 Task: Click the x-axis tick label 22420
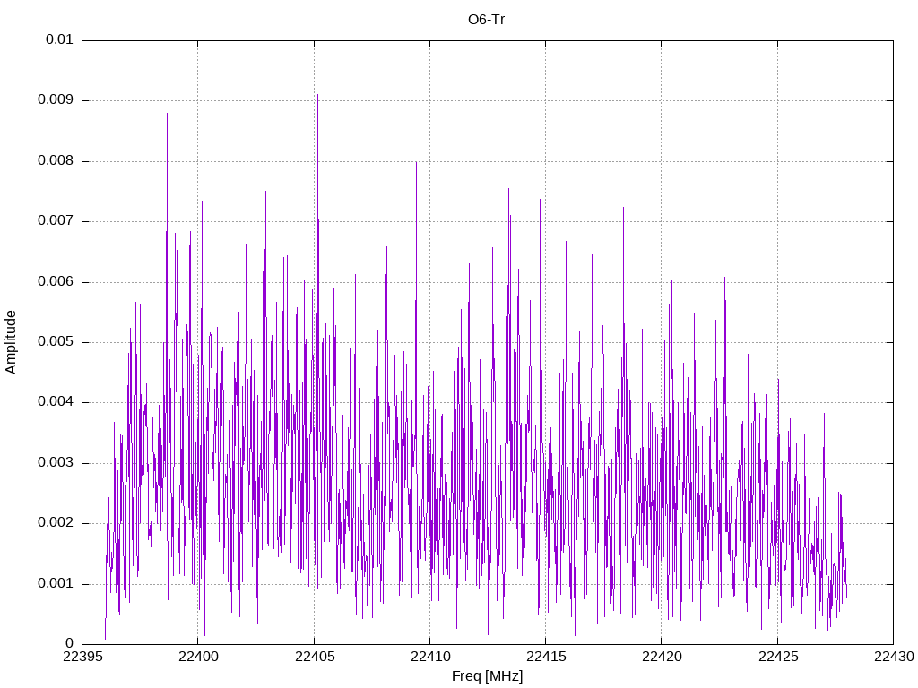pyautogui.click(x=662, y=657)
